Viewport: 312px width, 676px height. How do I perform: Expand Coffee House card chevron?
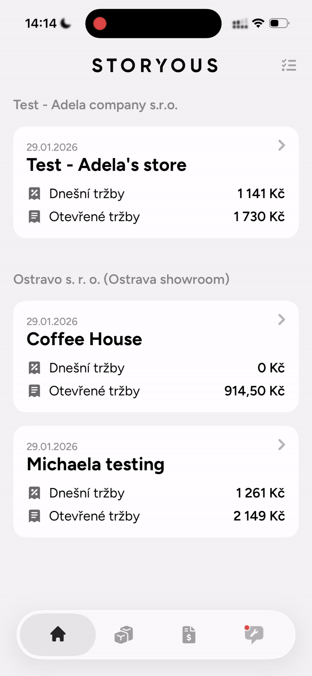(282, 320)
